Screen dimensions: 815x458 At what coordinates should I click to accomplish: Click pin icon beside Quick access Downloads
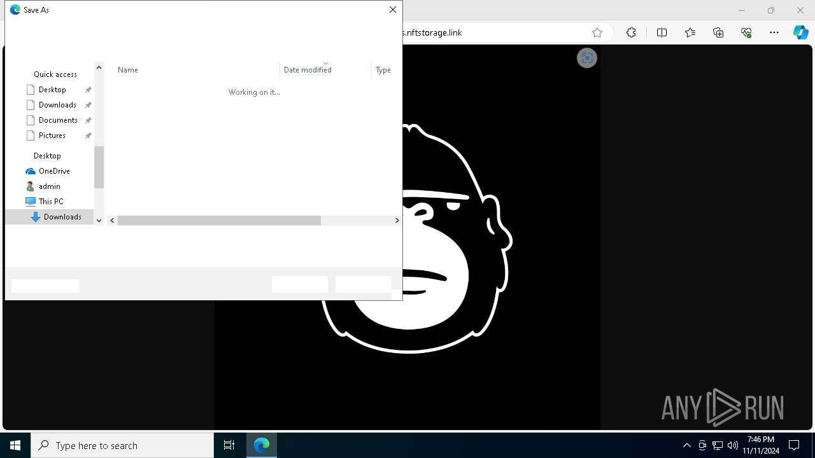point(89,105)
